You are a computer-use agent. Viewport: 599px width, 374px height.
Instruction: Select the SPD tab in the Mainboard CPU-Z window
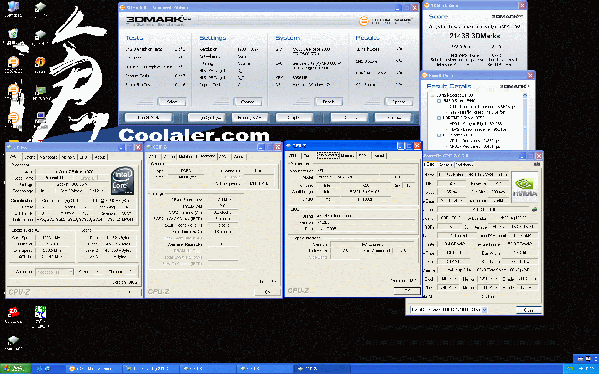pyautogui.click(x=362, y=156)
